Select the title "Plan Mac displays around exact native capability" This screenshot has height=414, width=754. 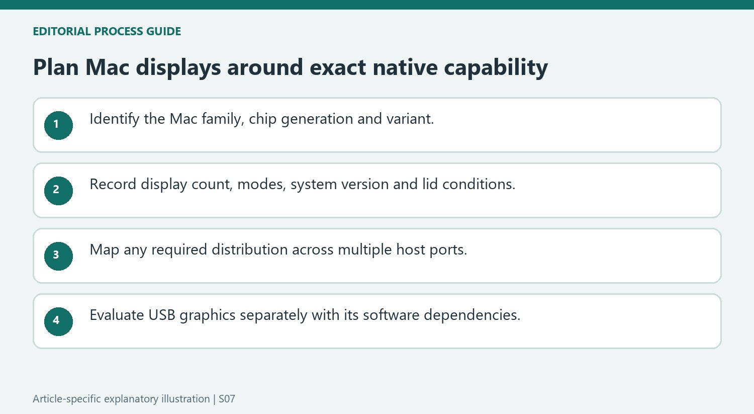pyautogui.click(x=291, y=68)
